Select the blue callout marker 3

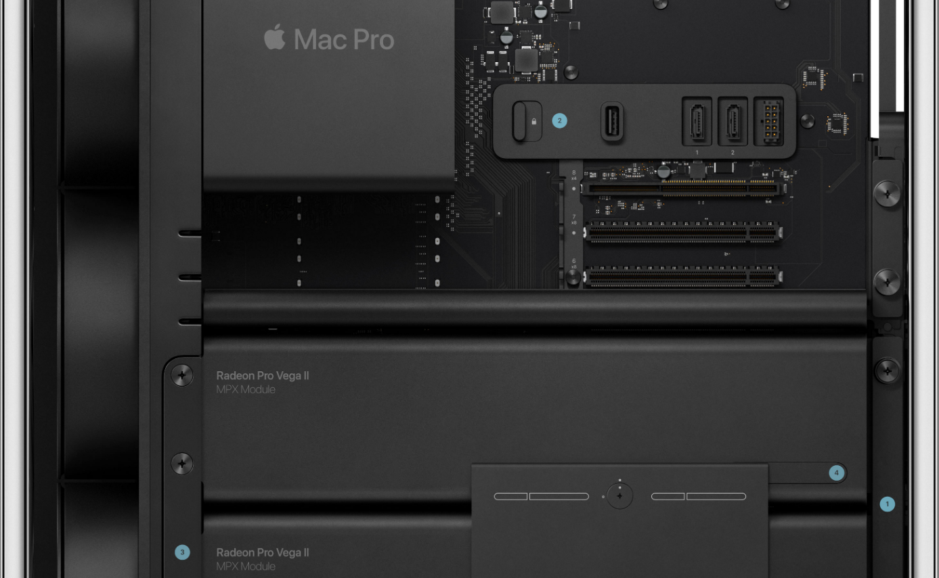pyautogui.click(x=182, y=552)
